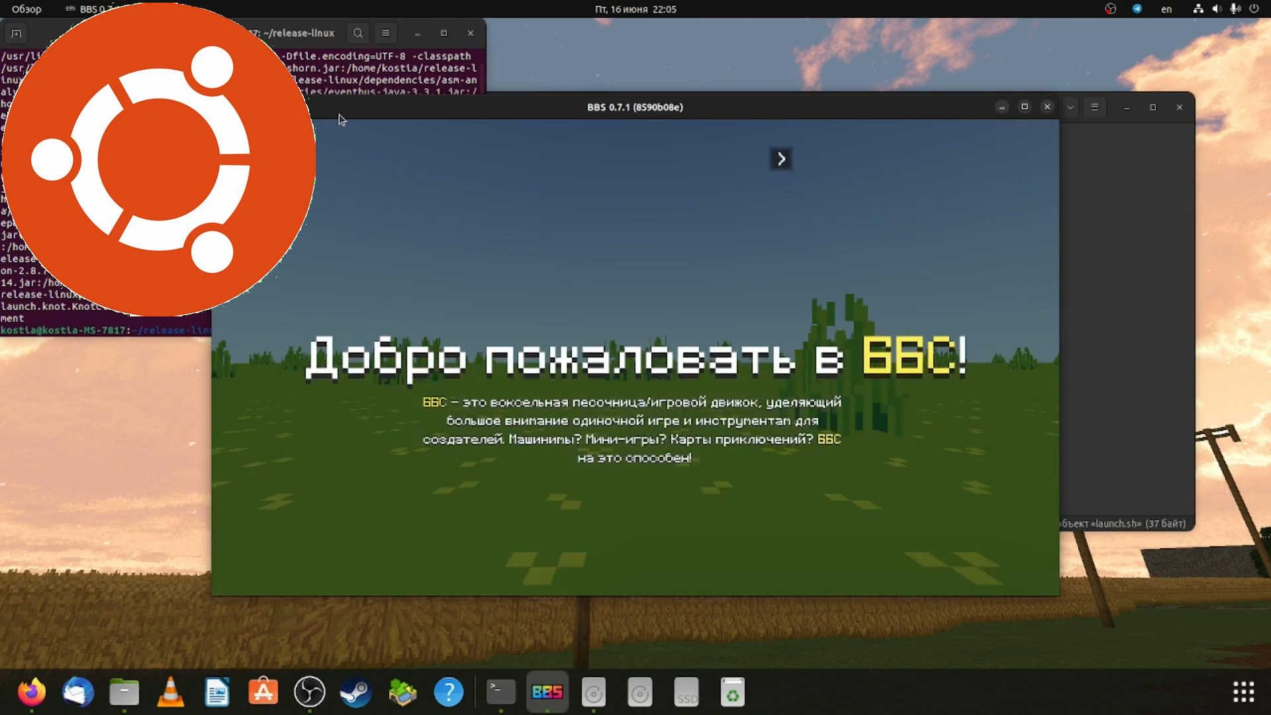Switch keyboard layout via the en indicator

pyautogui.click(x=1166, y=9)
